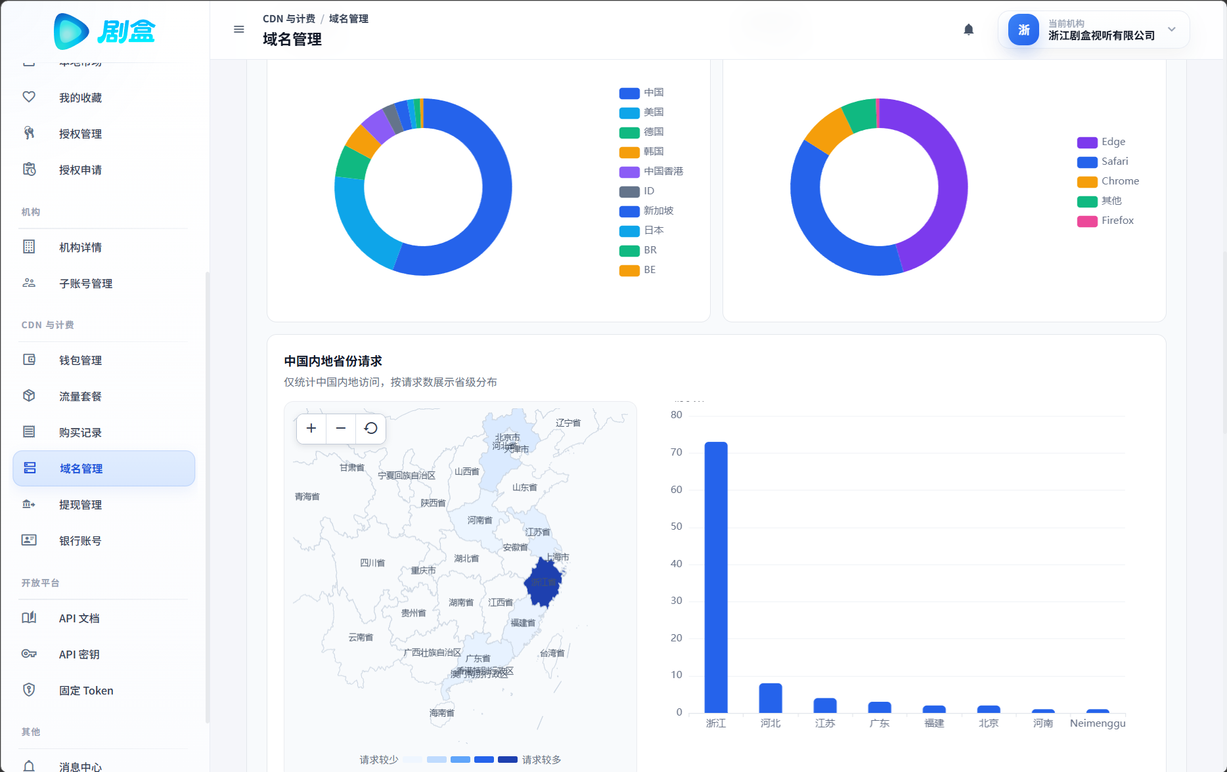This screenshot has height=772, width=1227.
Task: Click the 购买记录 list icon
Action: coord(29,432)
